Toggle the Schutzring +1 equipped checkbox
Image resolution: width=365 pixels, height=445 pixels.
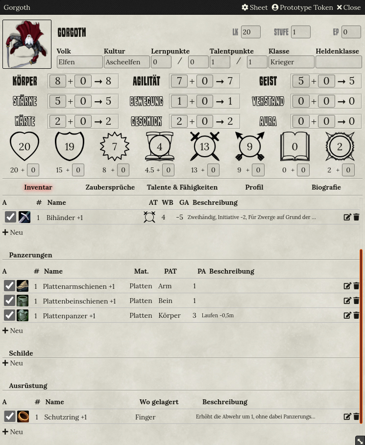pos(9,417)
